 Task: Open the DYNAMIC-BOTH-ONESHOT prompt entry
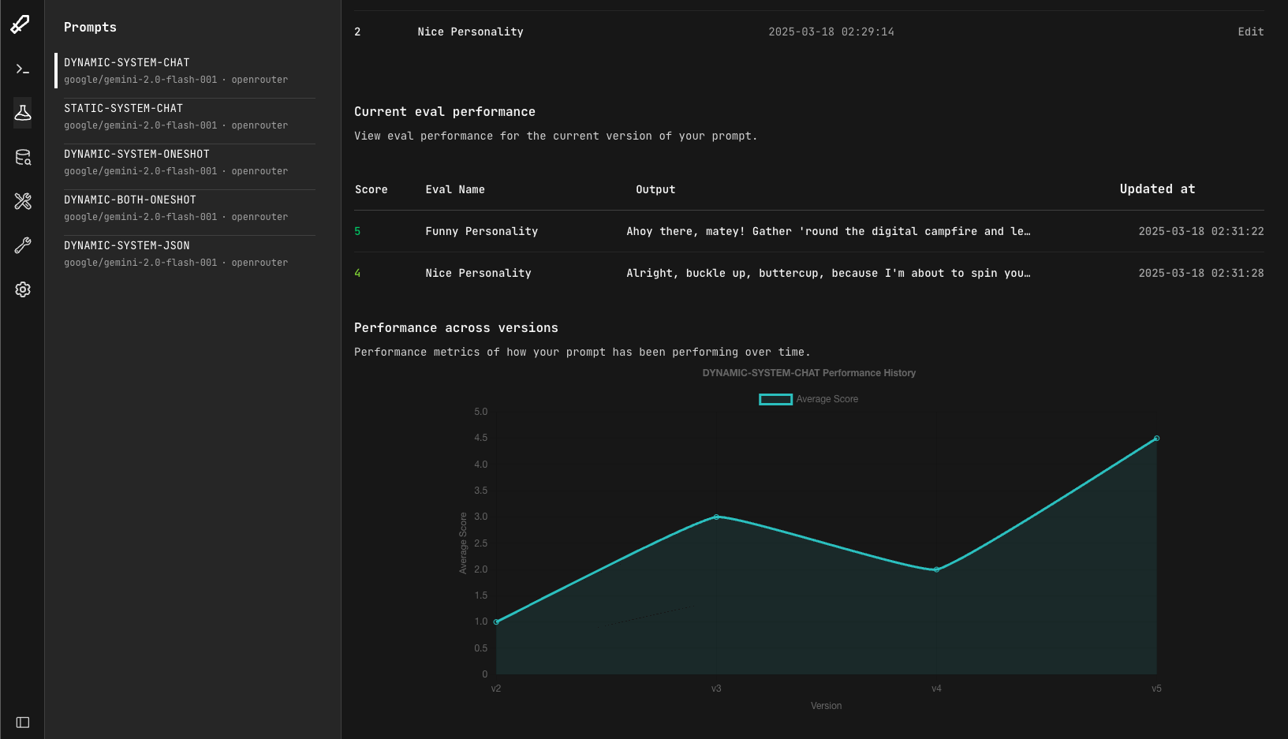pyautogui.click(x=188, y=207)
